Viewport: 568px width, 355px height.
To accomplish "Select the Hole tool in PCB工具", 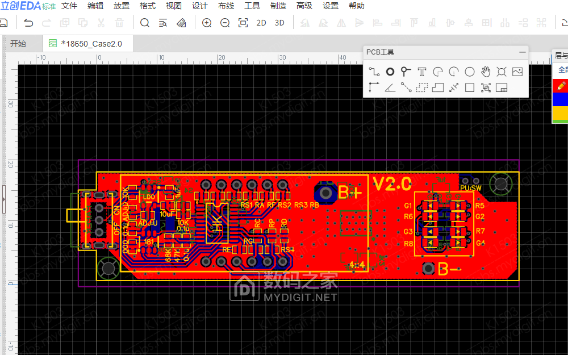I will pyautogui.click(x=502, y=72).
